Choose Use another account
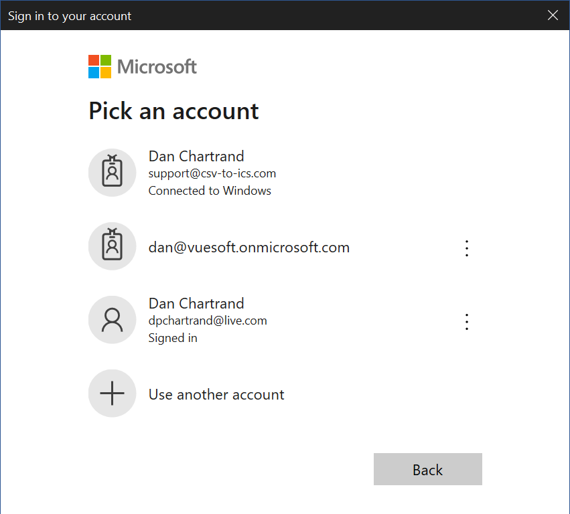 click(x=216, y=394)
